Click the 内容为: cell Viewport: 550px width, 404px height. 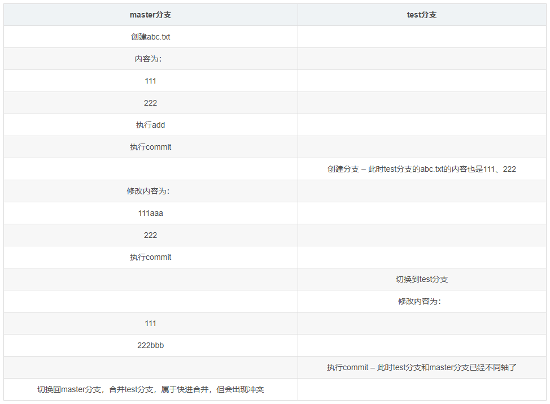click(150, 59)
